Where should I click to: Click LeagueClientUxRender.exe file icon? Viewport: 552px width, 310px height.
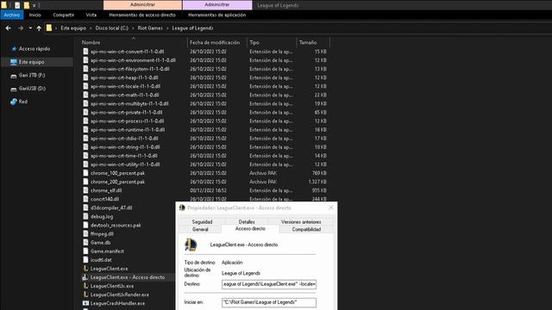(x=85, y=294)
